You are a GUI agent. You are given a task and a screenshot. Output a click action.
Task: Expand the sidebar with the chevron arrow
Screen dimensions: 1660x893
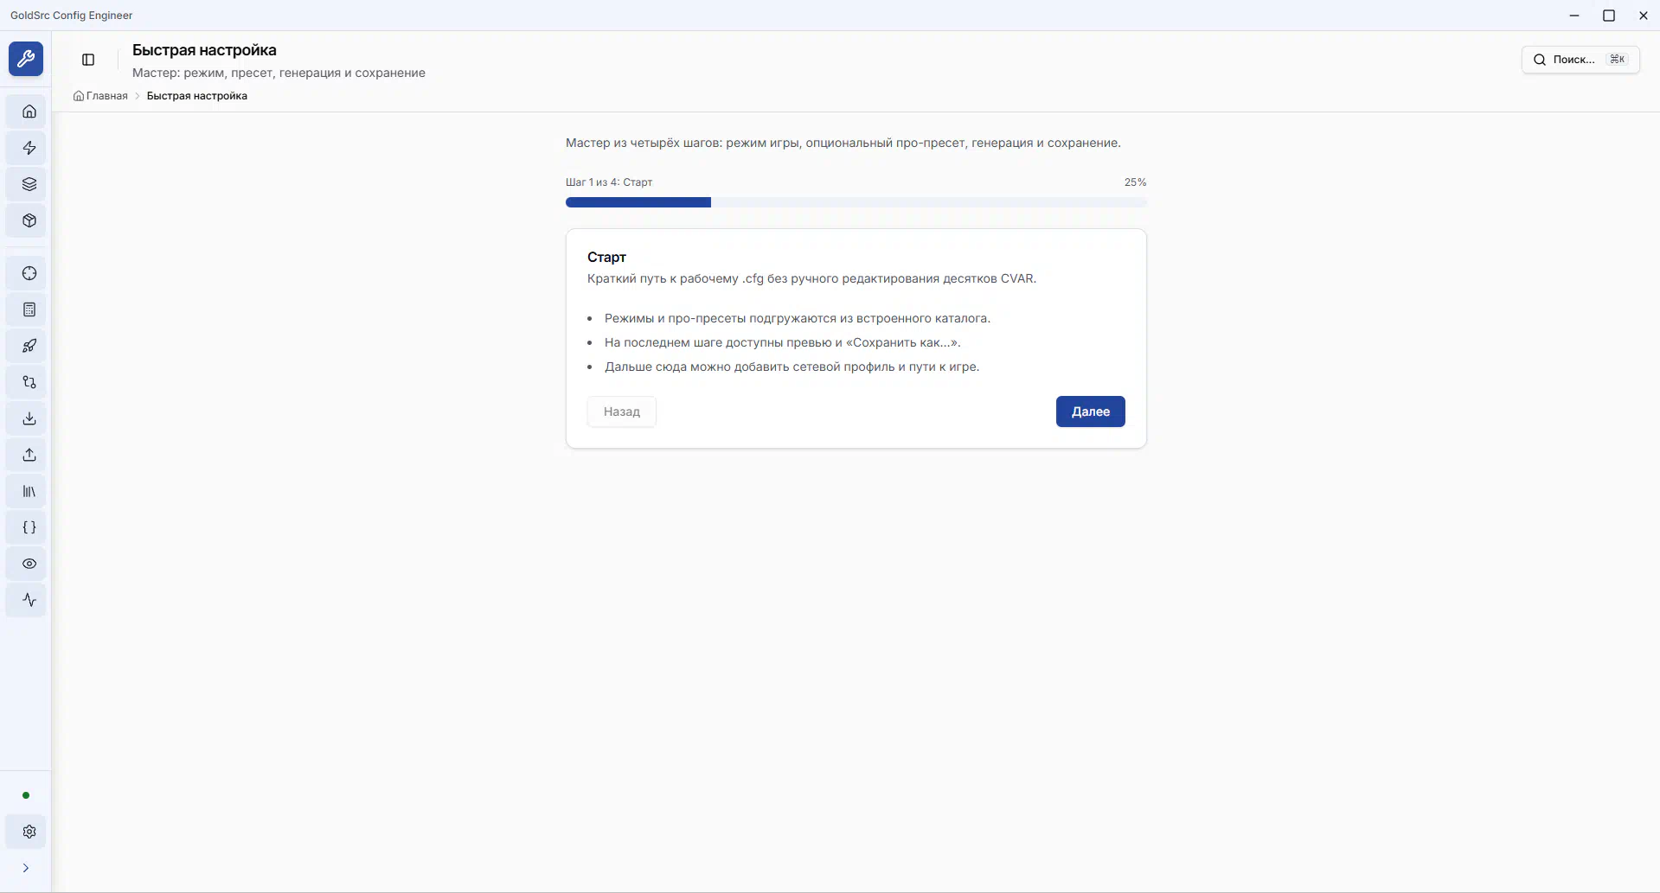click(x=26, y=868)
